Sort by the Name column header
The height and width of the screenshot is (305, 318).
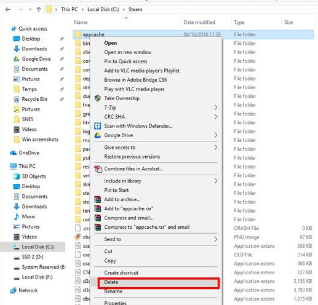tap(81, 22)
